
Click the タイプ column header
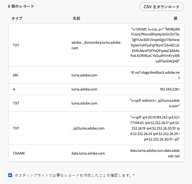tap(17, 18)
